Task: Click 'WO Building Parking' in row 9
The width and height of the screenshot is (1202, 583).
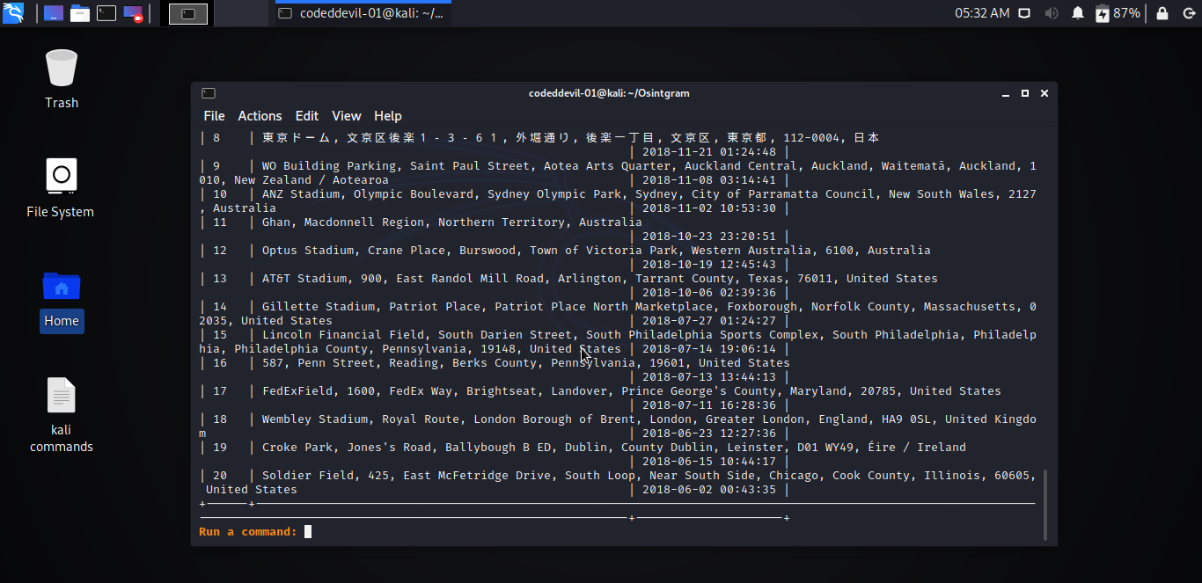Action: pos(328,165)
